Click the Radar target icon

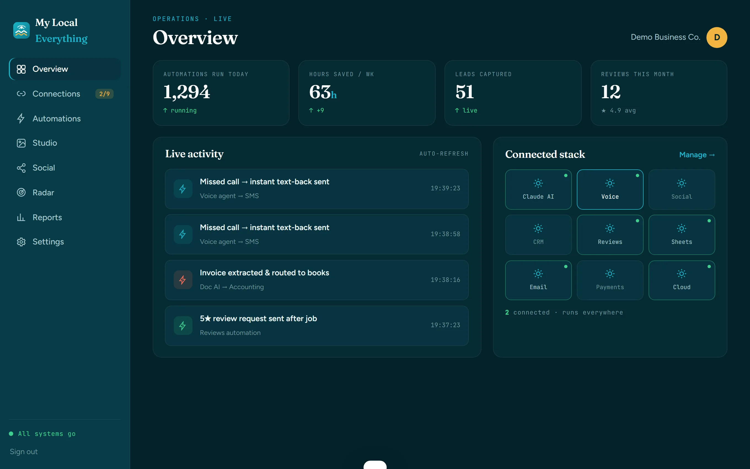21,193
